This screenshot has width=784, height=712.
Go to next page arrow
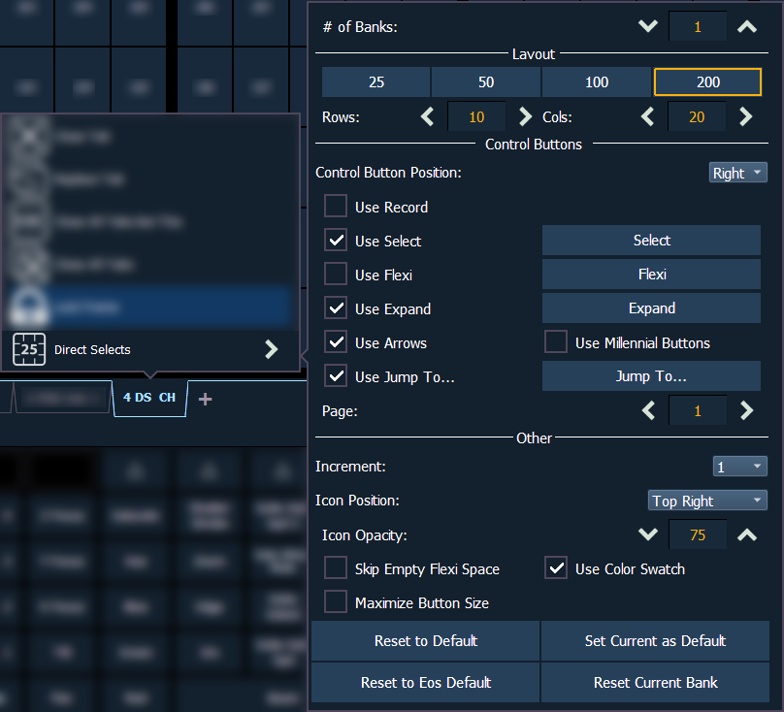tap(746, 411)
